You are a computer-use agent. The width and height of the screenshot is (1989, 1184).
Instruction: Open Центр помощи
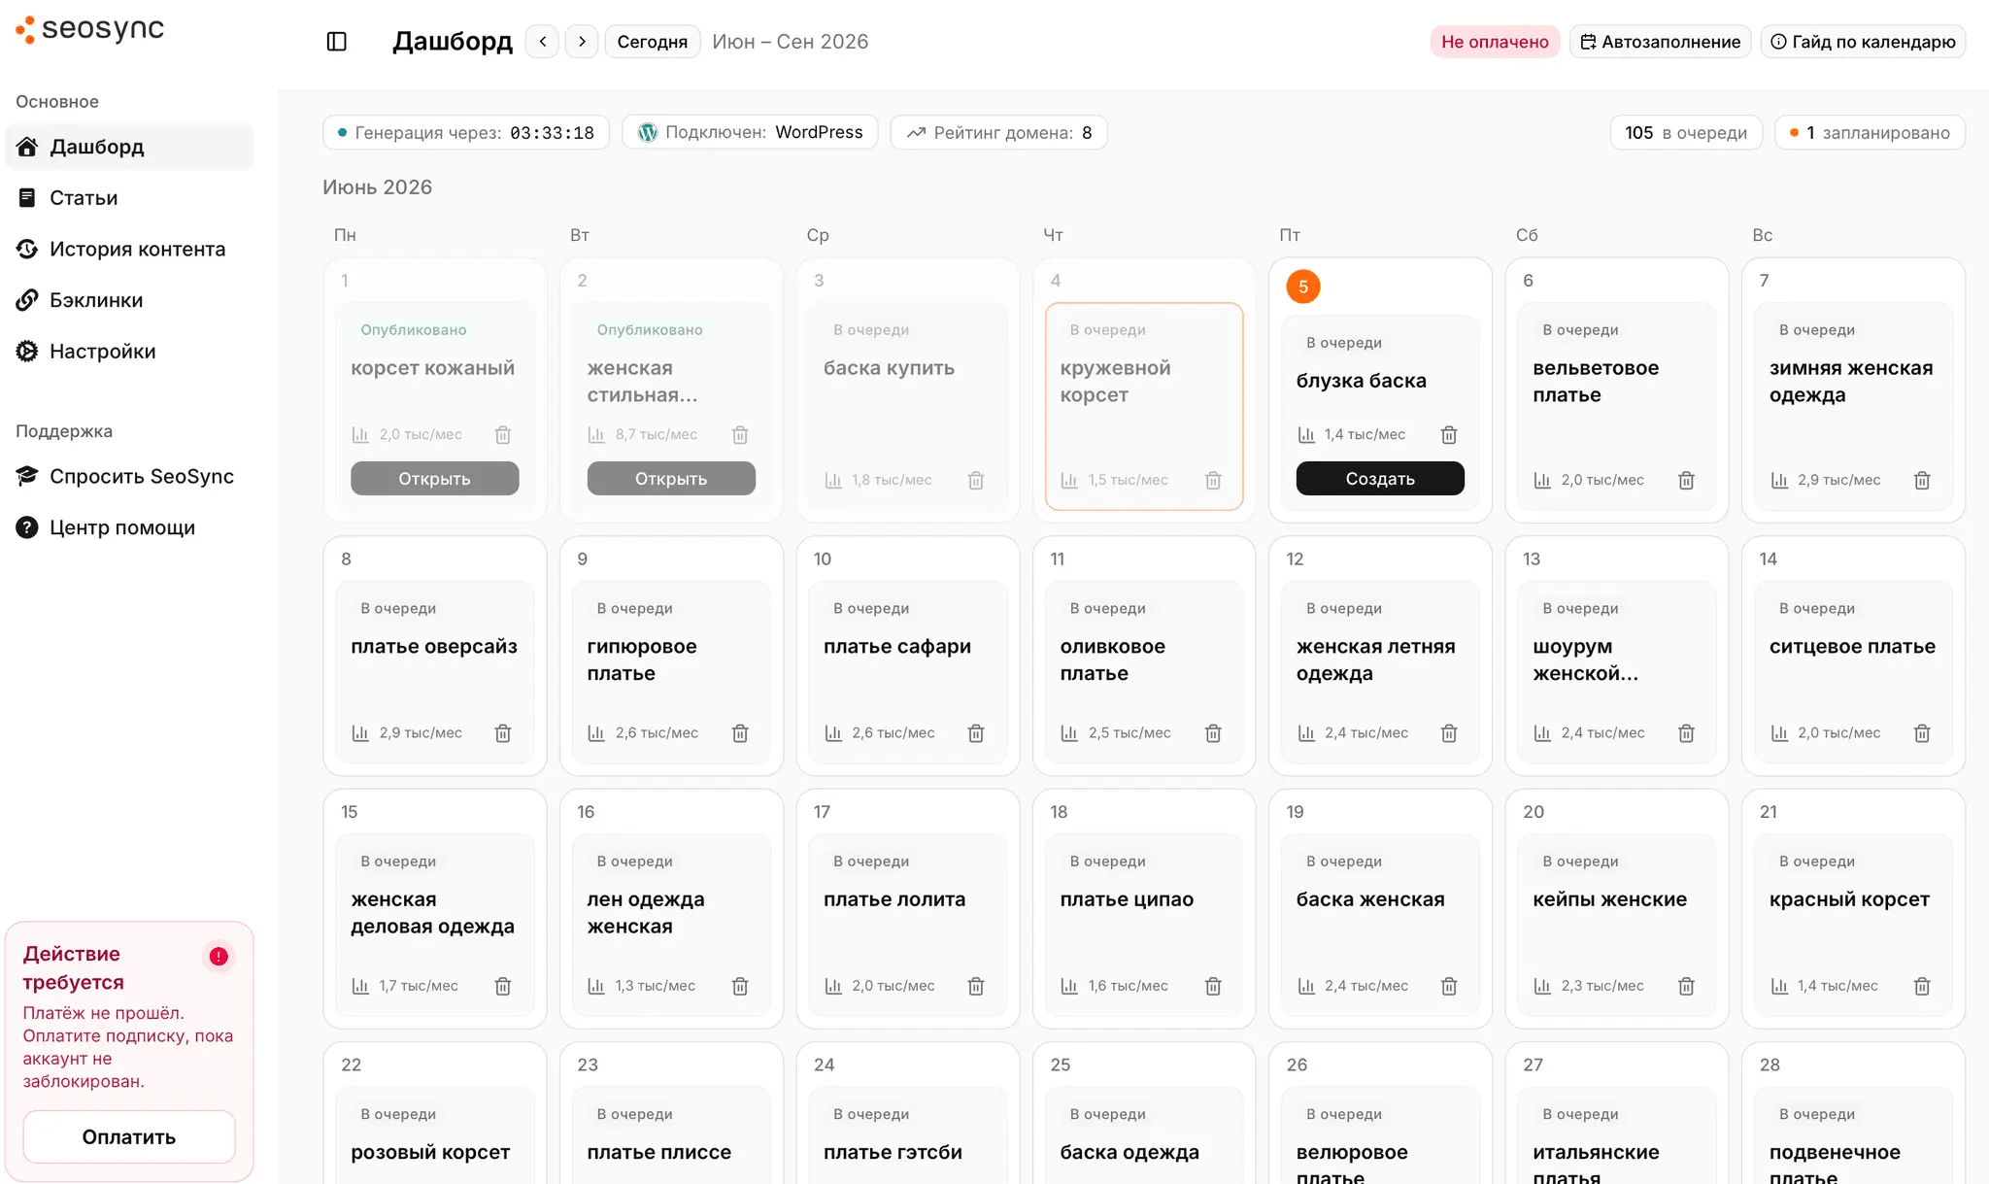coord(129,527)
